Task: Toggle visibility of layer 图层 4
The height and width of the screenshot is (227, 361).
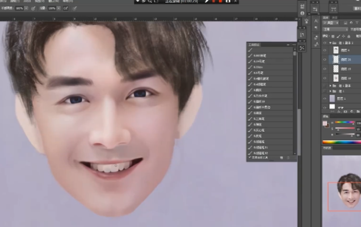Action: coord(325,51)
